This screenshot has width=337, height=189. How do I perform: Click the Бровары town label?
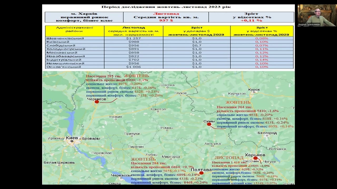coord(91,139)
